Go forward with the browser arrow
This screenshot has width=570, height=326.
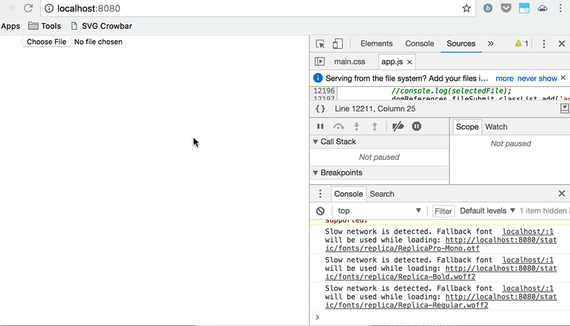[x=10, y=8]
